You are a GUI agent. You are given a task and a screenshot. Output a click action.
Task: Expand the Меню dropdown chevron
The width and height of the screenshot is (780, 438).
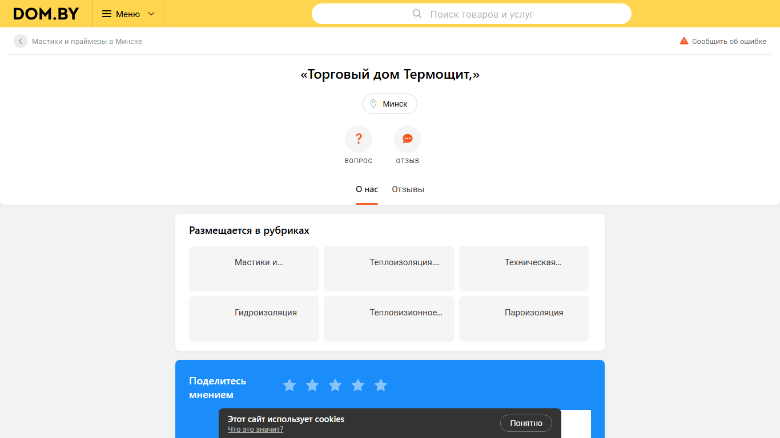151,14
